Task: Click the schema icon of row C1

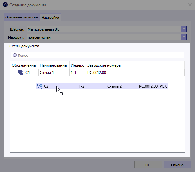Action: [21, 72]
